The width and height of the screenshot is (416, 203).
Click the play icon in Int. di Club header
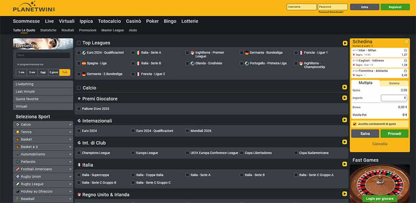345,142
